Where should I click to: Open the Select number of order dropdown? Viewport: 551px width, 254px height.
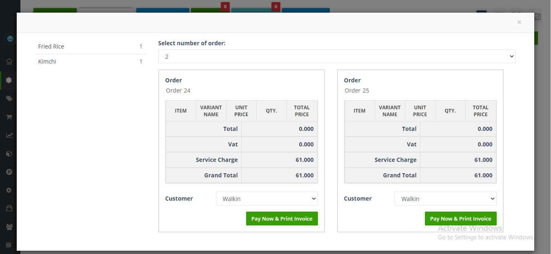coord(337,57)
